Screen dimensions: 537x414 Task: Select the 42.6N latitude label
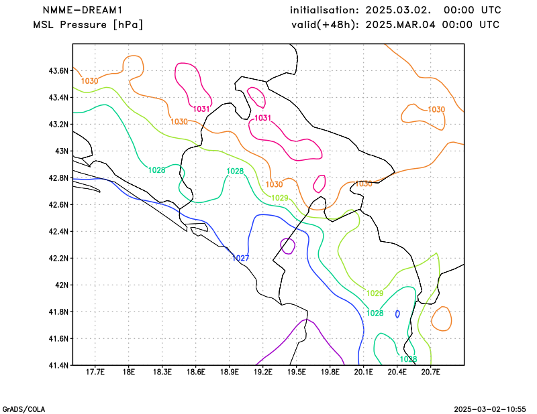58,204
